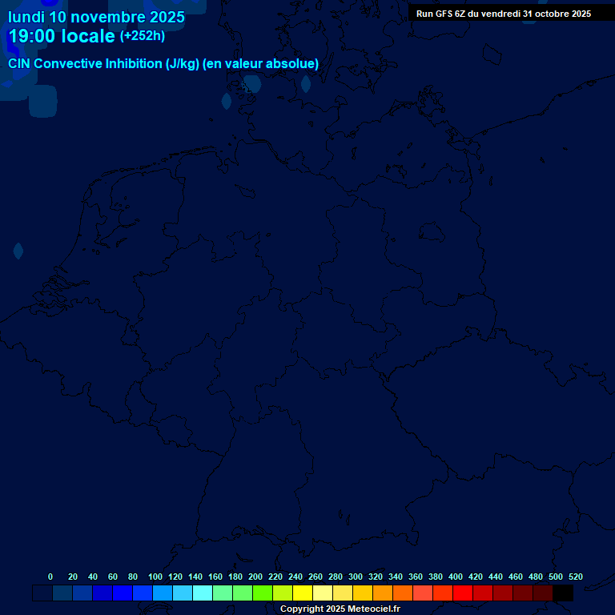The width and height of the screenshot is (615, 615).
Task: Click the legend value '480'
Action: coord(536,577)
